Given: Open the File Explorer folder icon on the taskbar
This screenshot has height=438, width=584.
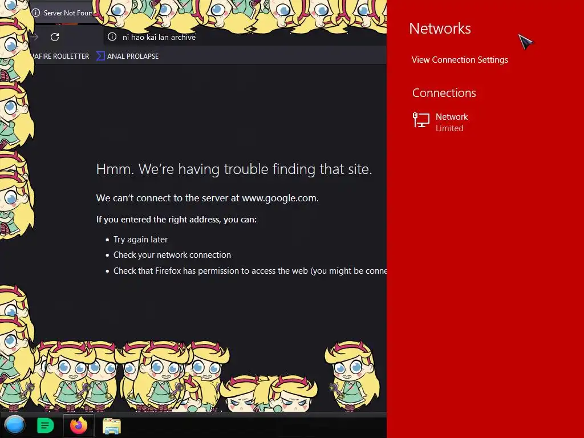Looking at the screenshot, I should point(112,425).
